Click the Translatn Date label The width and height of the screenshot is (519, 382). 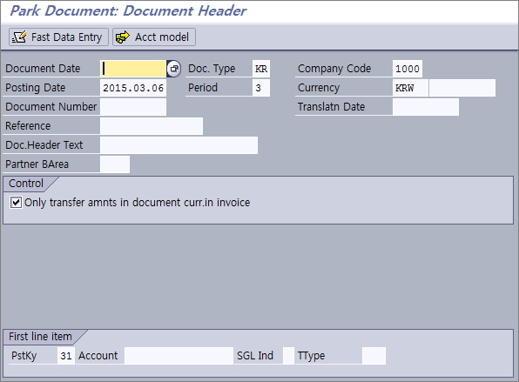pyautogui.click(x=331, y=107)
